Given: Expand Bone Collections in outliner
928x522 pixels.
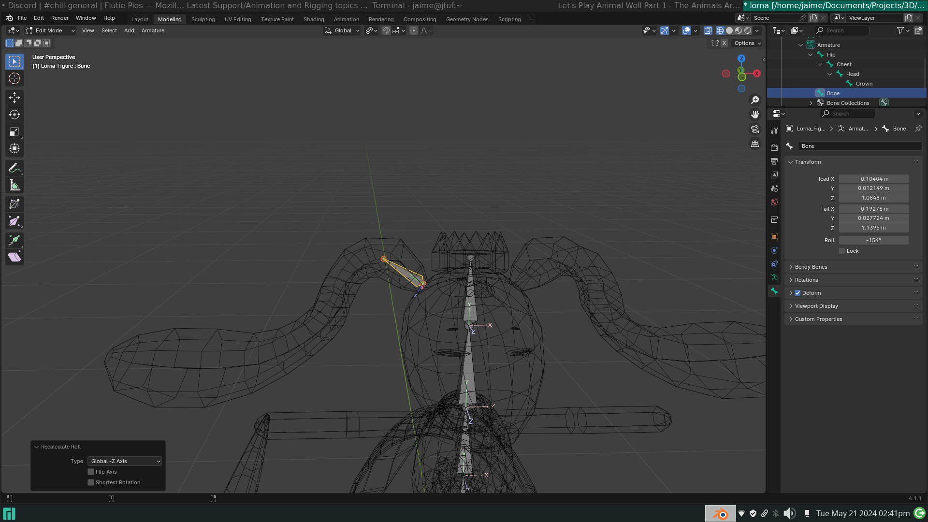Looking at the screenshot, I should coord(811,103).
